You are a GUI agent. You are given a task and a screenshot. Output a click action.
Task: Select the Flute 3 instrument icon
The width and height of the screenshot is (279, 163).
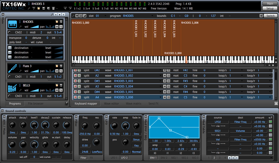click(13, 68)
